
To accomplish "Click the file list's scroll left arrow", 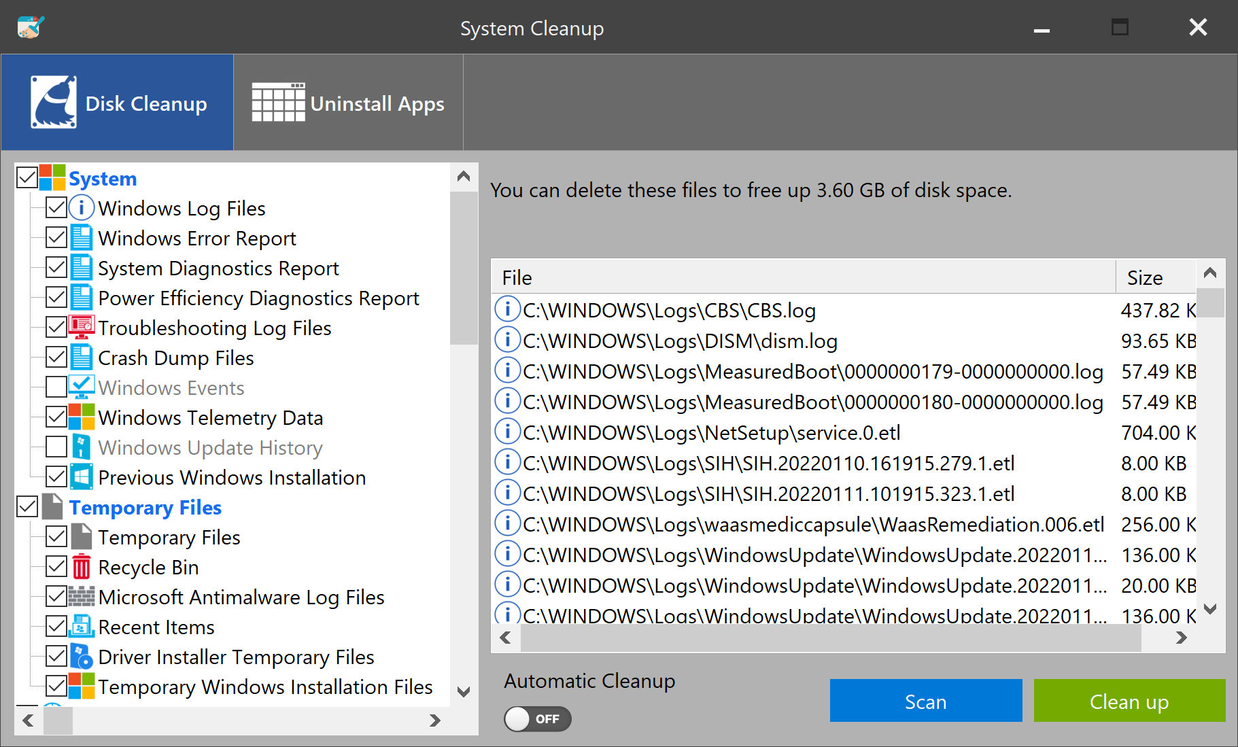I will [x=506, y=638].
